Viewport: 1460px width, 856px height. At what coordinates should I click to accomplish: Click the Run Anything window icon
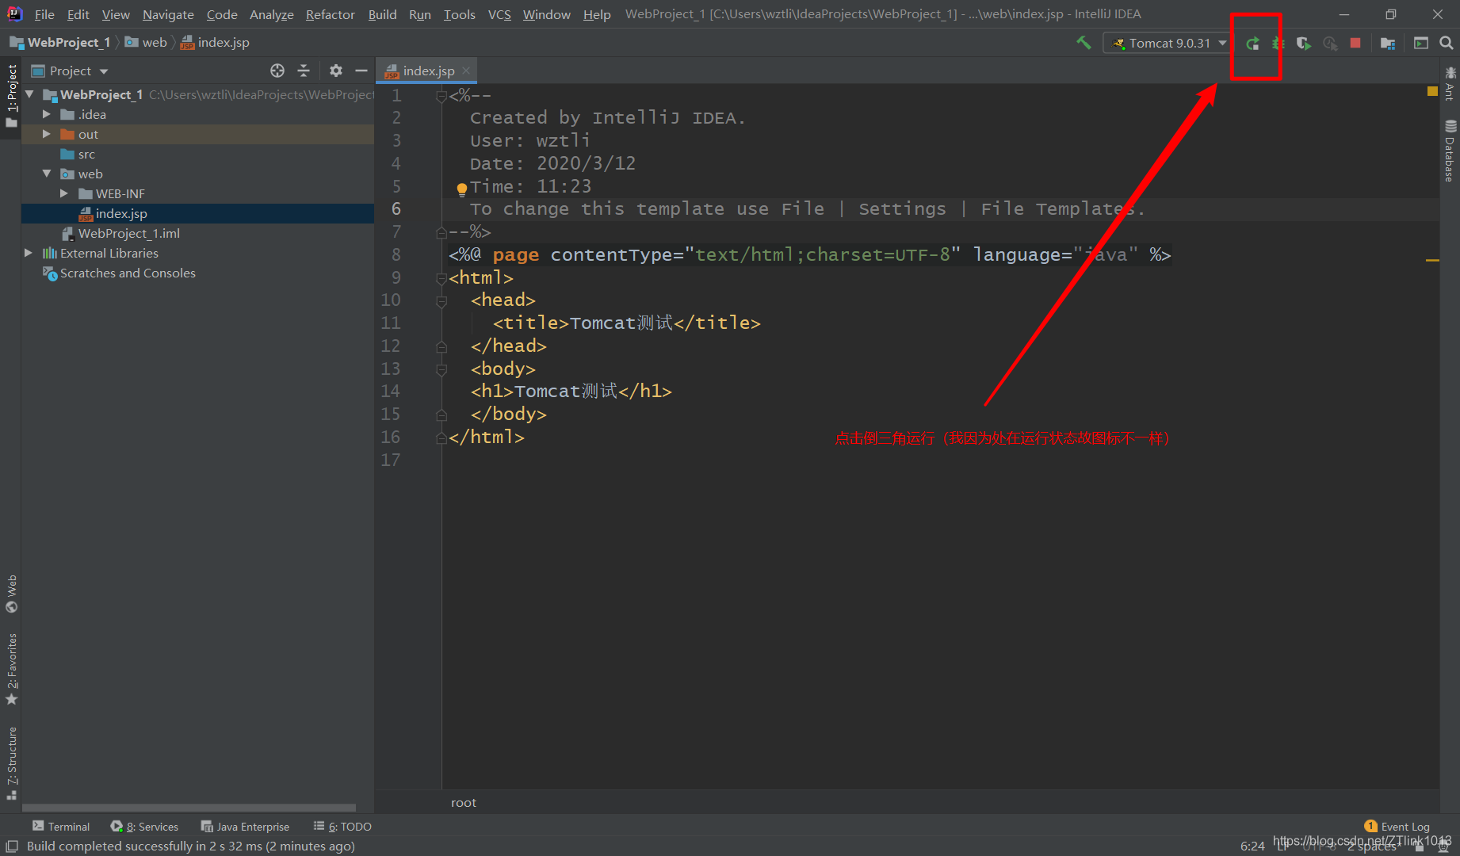pos(1420,43)
